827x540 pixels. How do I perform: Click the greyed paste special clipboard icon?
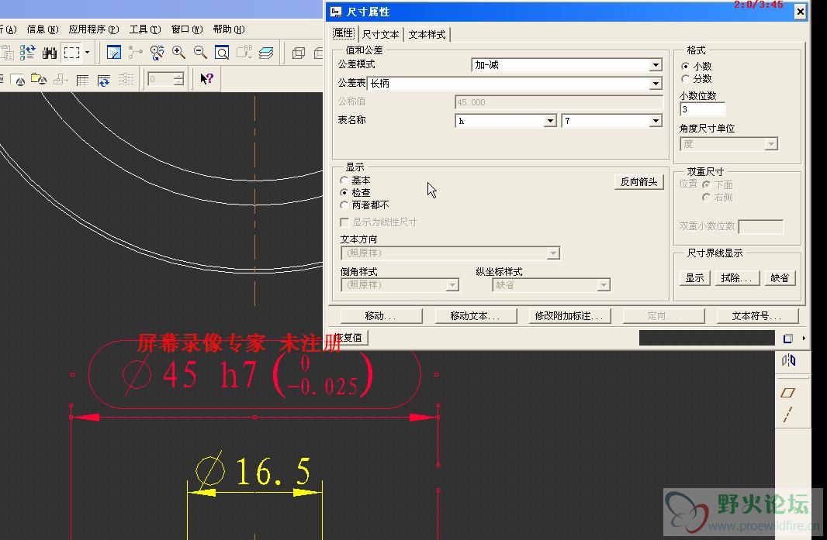tap(8, 53)
